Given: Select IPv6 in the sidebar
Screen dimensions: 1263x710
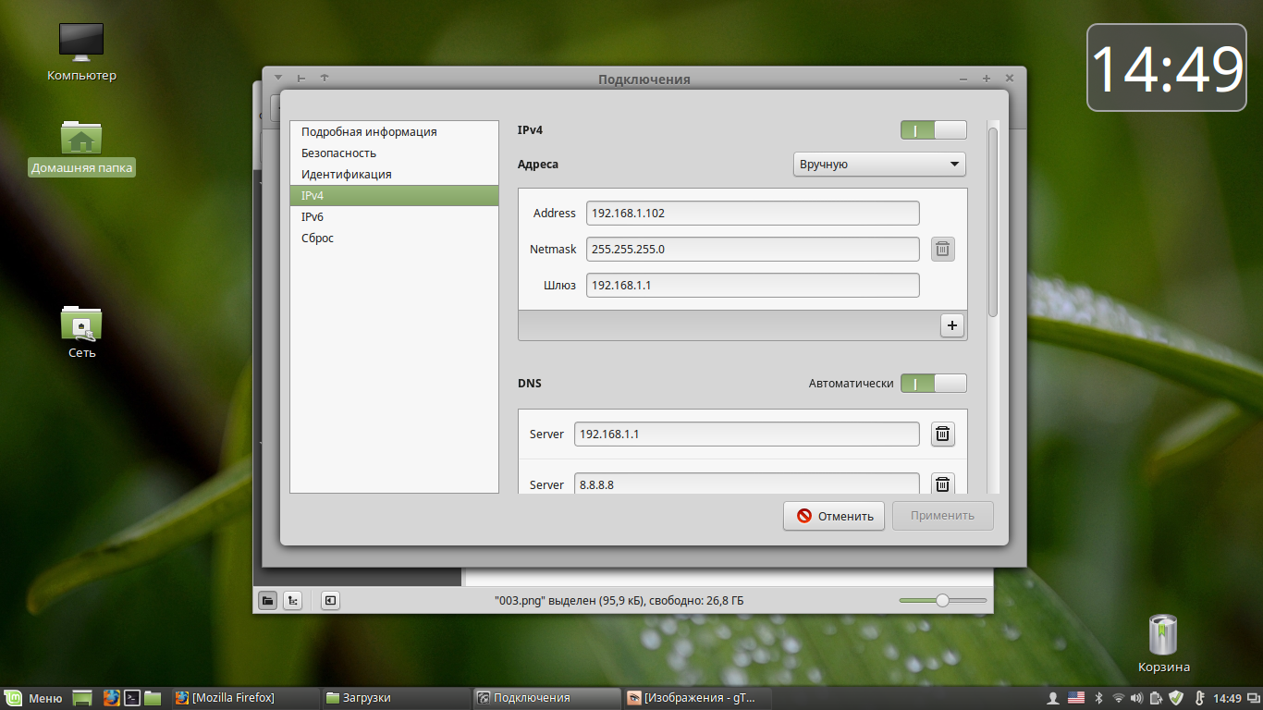Looking at the screenshot, I should (x=313, y=217).
